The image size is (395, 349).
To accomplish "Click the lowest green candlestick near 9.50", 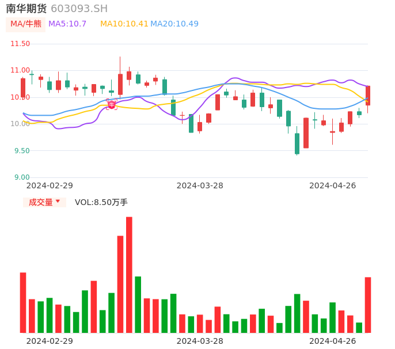I will pos(297,143).
